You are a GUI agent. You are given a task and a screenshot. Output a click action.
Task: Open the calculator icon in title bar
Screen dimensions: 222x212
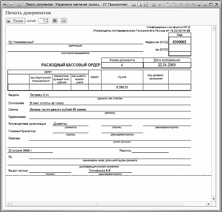click(x=167, y=5)
